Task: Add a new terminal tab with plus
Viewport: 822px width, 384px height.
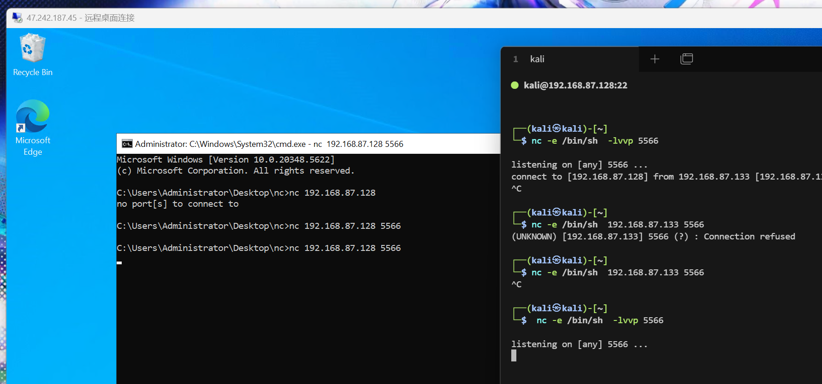Action: pyautogui.click(x=655, y=59)
